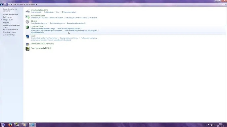Open the Ekran heading
This screenshot has height=127, width=227.
(33, 36)
